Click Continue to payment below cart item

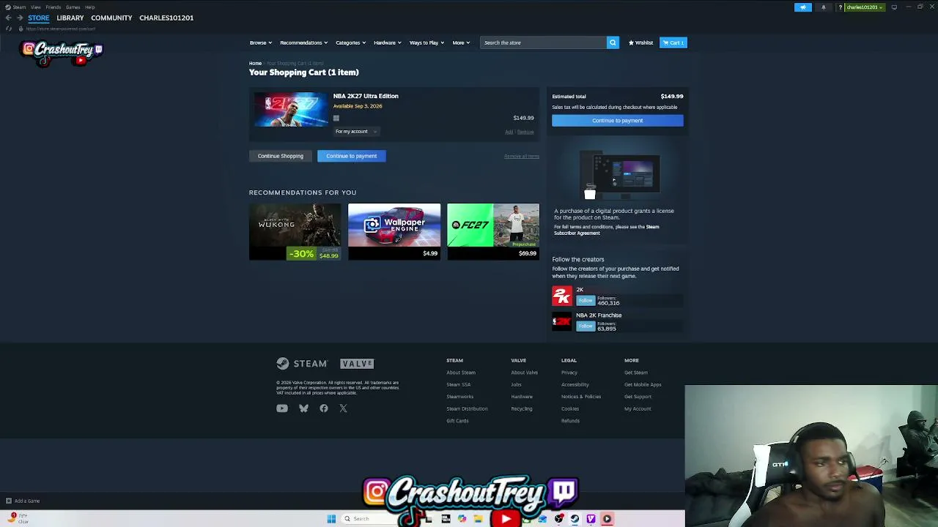coord(352,156)
